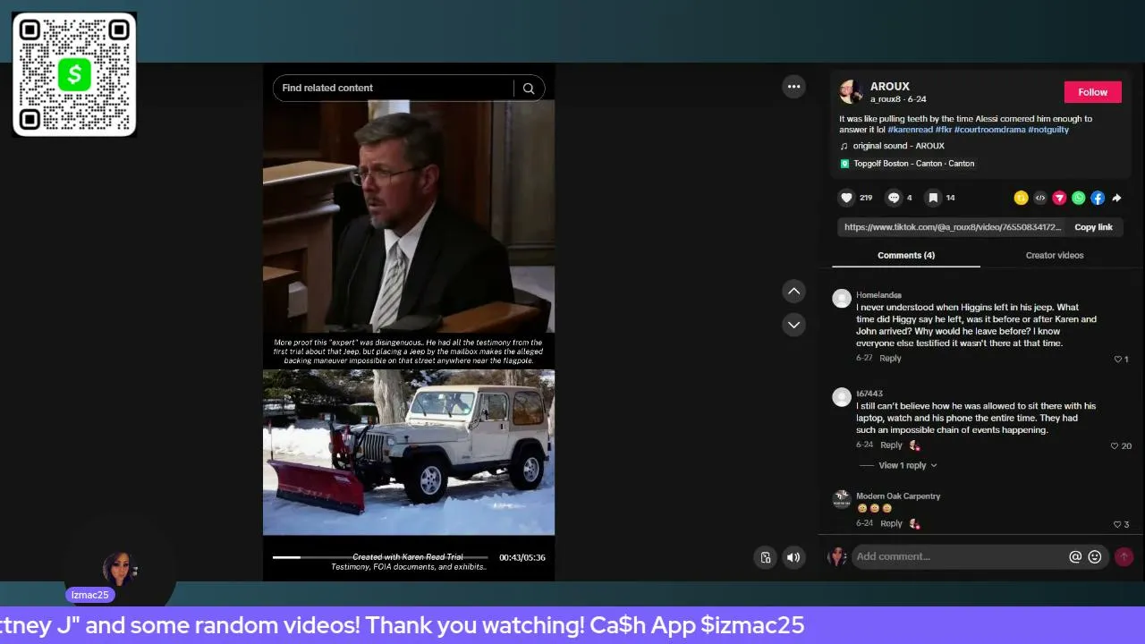This screenshot has width=1145, height=644.
Task: Open the #karenread hashtag
Action: (910, 130)
